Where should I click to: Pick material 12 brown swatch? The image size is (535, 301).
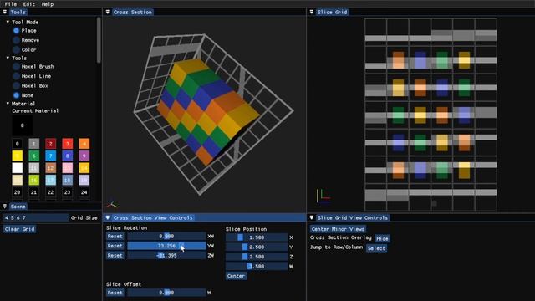click(50, 168)
